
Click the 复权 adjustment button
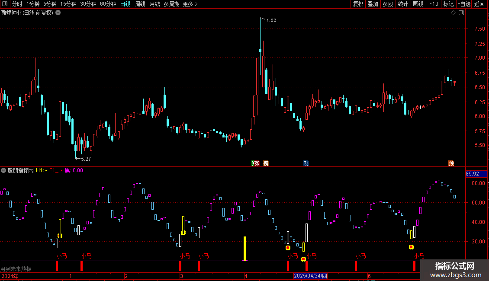point(358,4)
